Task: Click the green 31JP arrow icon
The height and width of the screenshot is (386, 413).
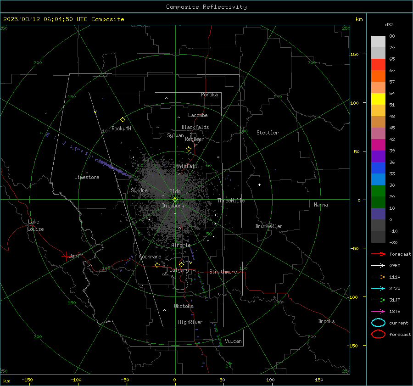Action: tap(378, 300)
